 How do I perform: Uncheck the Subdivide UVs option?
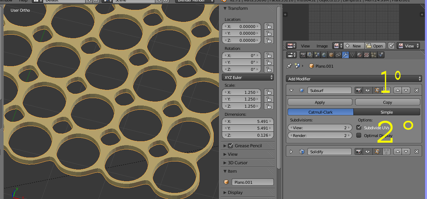359,127
